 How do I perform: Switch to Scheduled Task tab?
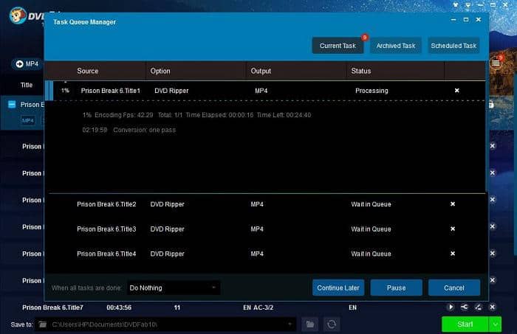(453, 46)
